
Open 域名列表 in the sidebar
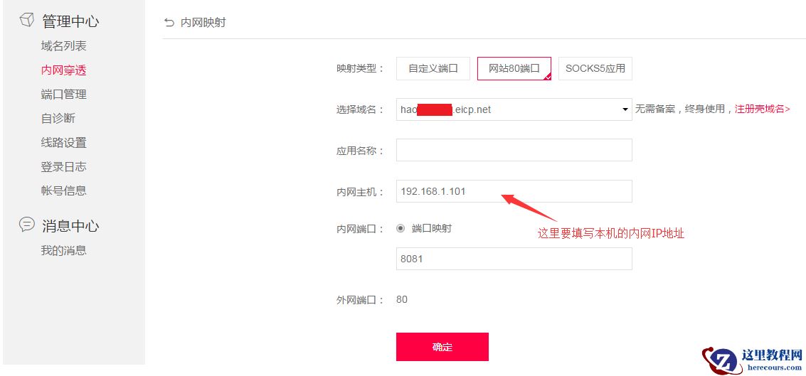pyautogui.click(x=64, y=45)
